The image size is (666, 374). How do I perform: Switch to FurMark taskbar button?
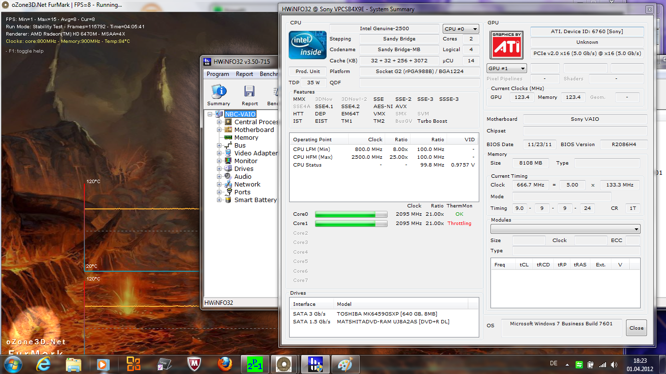pyautogui.click(x=285, y=364)
